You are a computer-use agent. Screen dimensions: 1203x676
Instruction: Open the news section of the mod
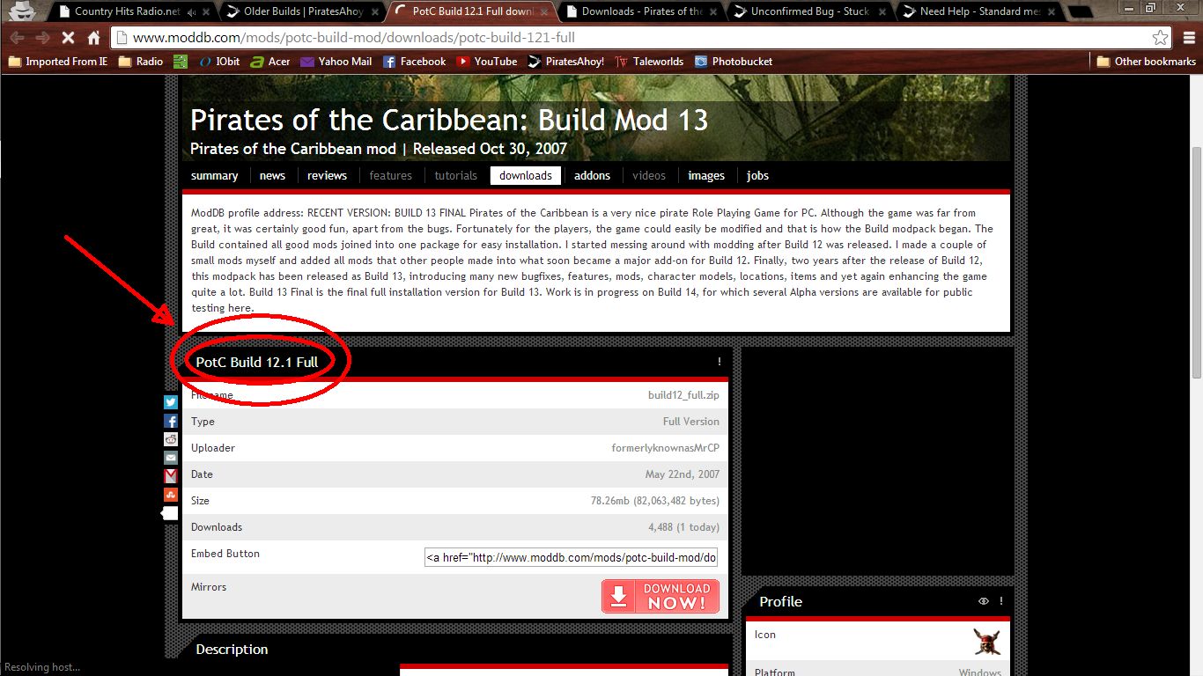(x=272, y=175)
